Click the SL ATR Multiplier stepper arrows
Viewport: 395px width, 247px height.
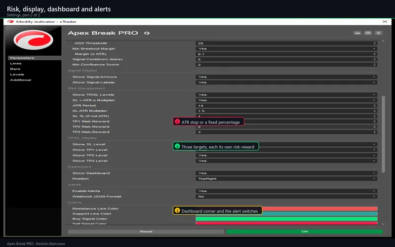pos(375,111)
